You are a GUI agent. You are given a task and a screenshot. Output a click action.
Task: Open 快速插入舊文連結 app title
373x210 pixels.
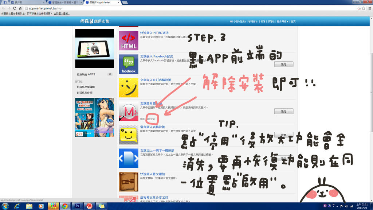(153, 174)
